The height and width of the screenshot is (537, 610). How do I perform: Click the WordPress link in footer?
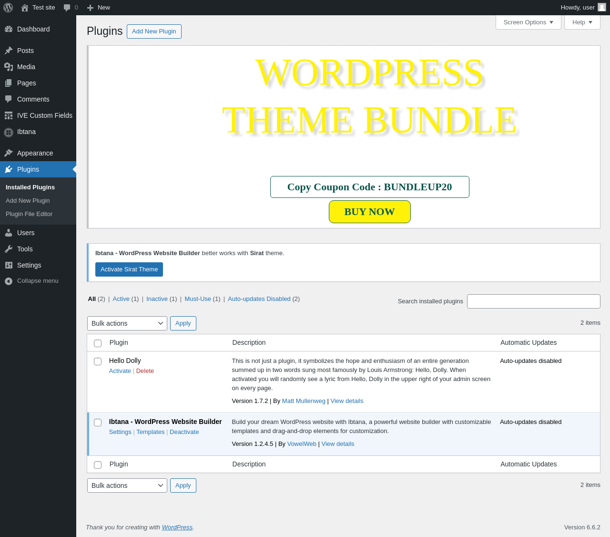177,527
